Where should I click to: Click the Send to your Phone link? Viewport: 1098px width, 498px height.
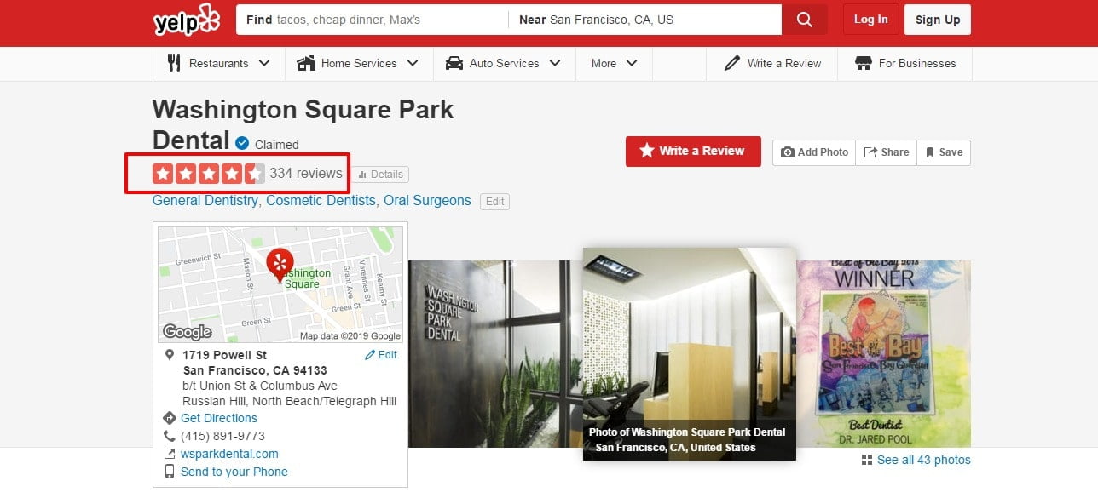coord(234,472)
